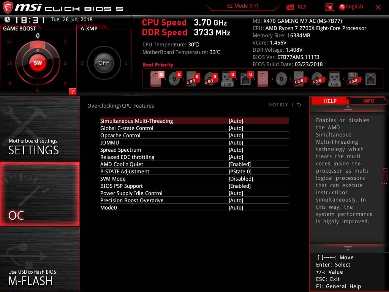Click the BIOS Ver E7B77AMS.111T3 value
This screenshot has width=389, height=292.
point(298,57)
